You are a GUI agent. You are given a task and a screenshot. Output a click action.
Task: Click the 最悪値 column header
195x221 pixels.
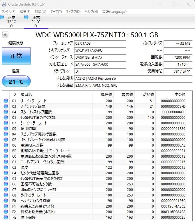(124, 94)
